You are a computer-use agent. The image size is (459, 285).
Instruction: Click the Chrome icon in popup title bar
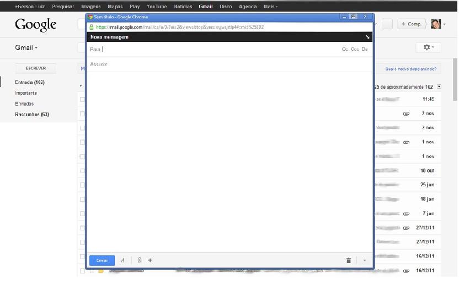pyautogui.click(x=90, y=17)
